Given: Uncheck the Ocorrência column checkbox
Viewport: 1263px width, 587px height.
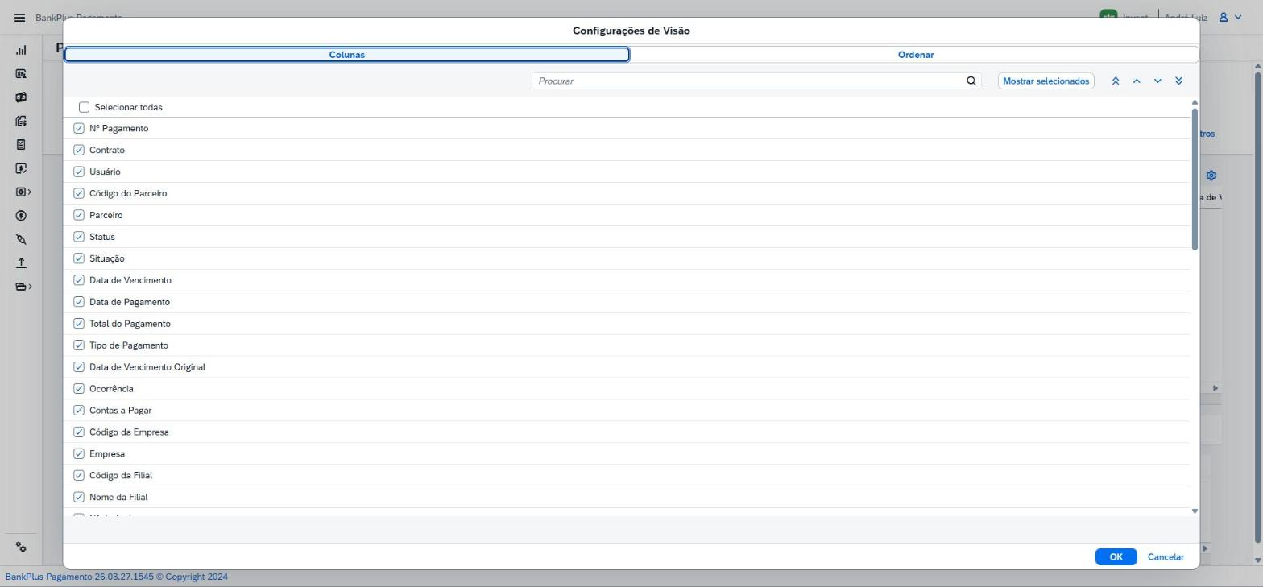Looking at the screenshot, I should pyautogui.click(x=79, y=388).
